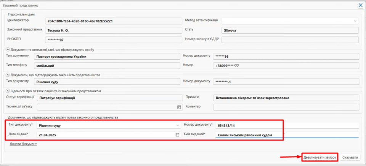
Task: Open the Тип документу dropdown showing Рішення суду
Action: pyautogui.click(x=109, y=125)
